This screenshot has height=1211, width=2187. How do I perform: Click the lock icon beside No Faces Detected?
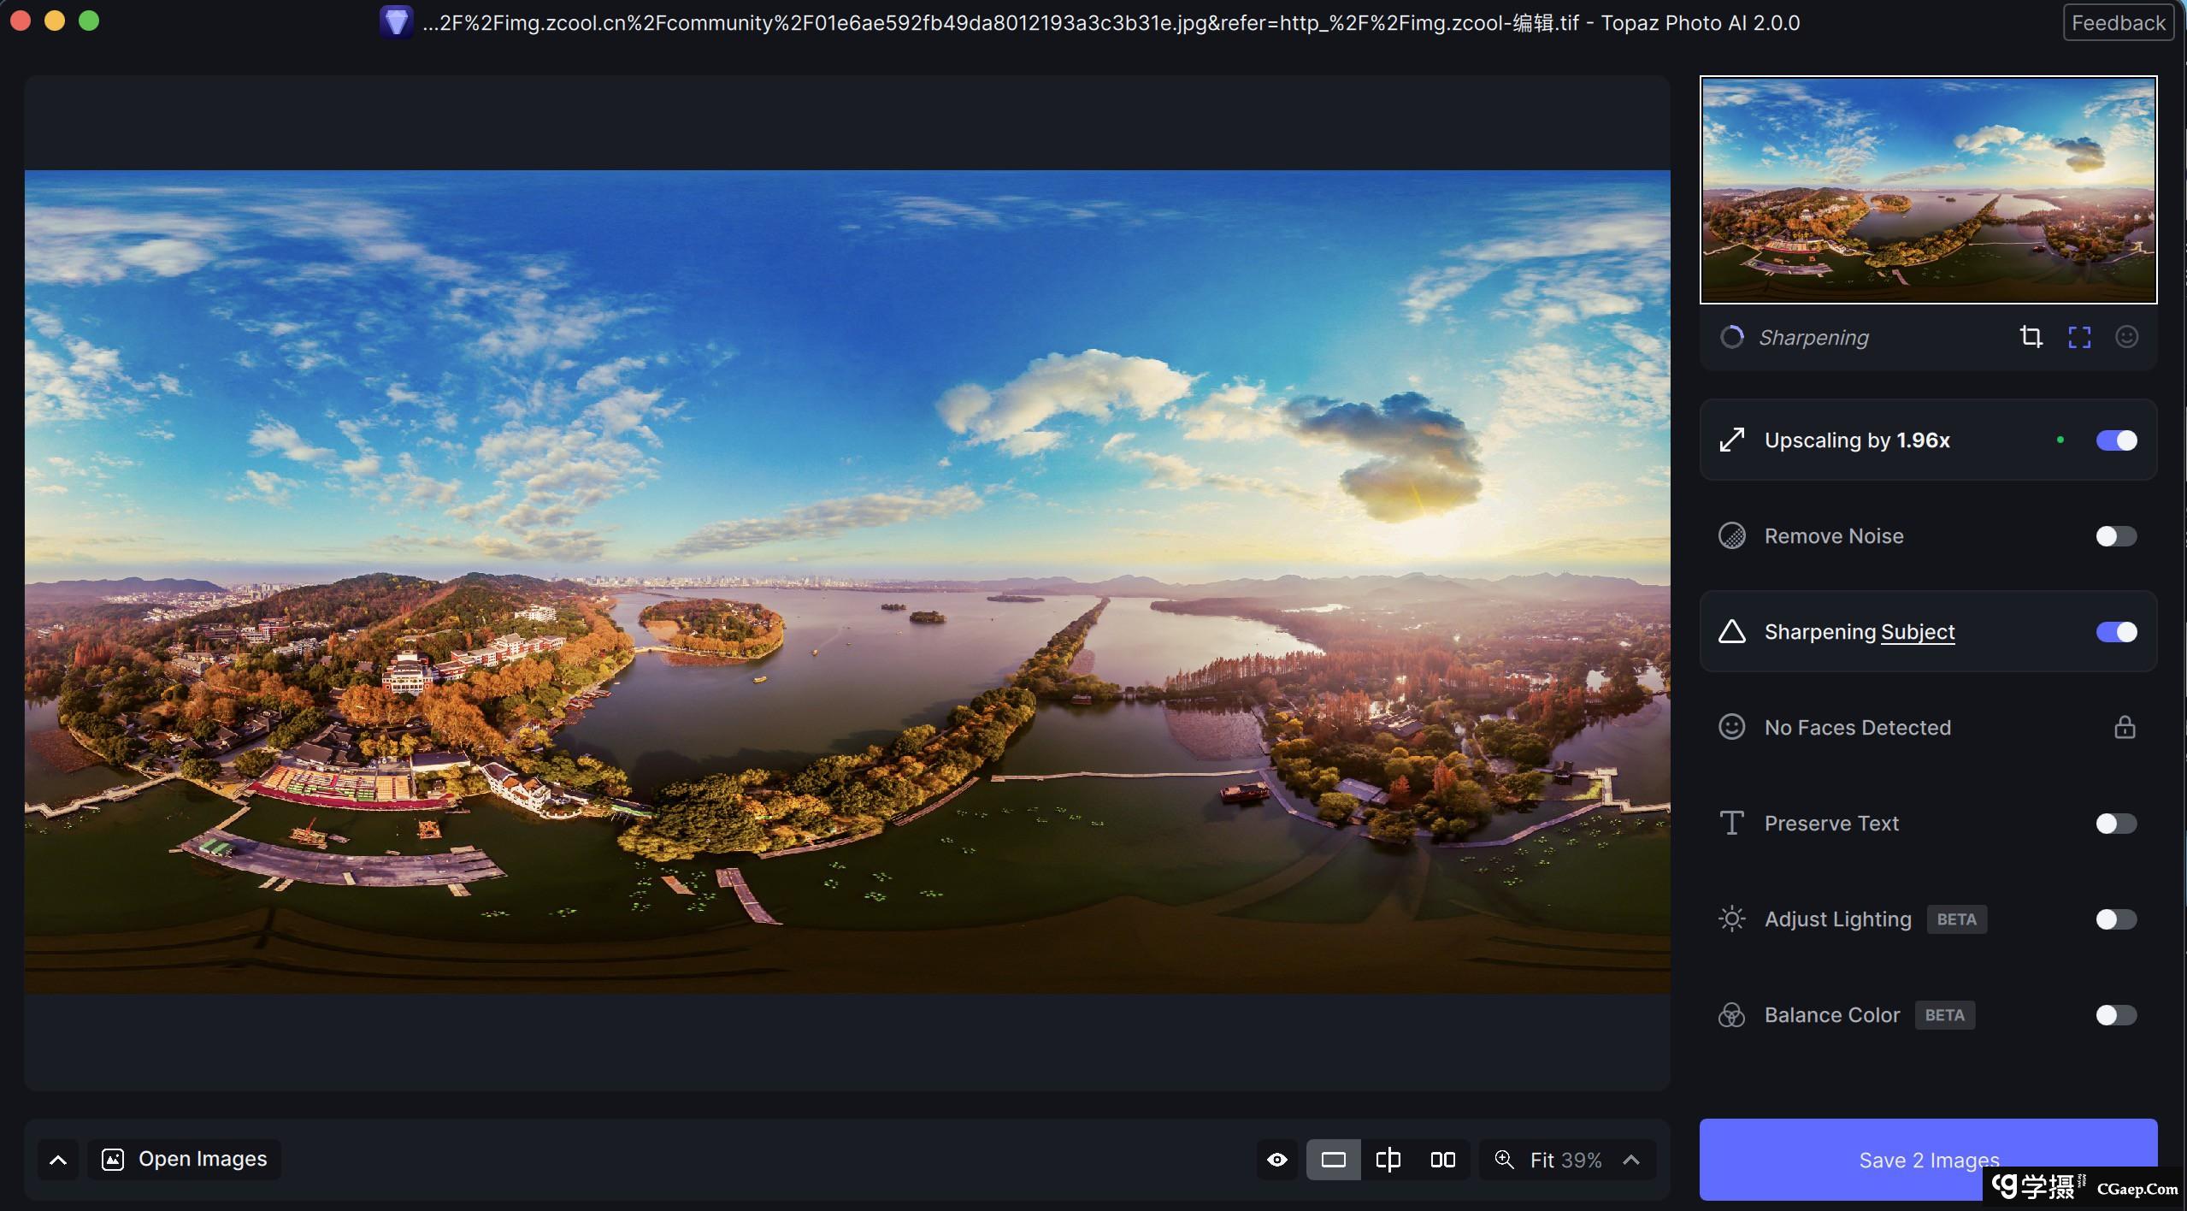[x=2125, y=728]
